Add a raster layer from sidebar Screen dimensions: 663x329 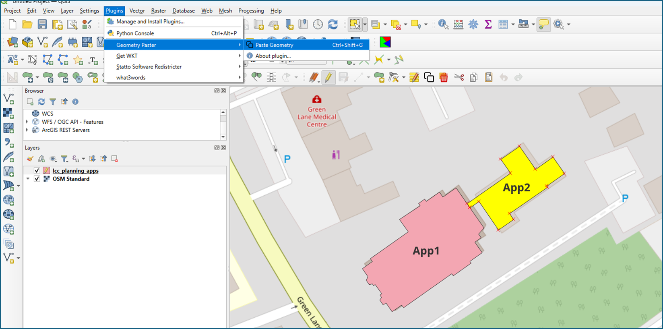pos(8,113)
